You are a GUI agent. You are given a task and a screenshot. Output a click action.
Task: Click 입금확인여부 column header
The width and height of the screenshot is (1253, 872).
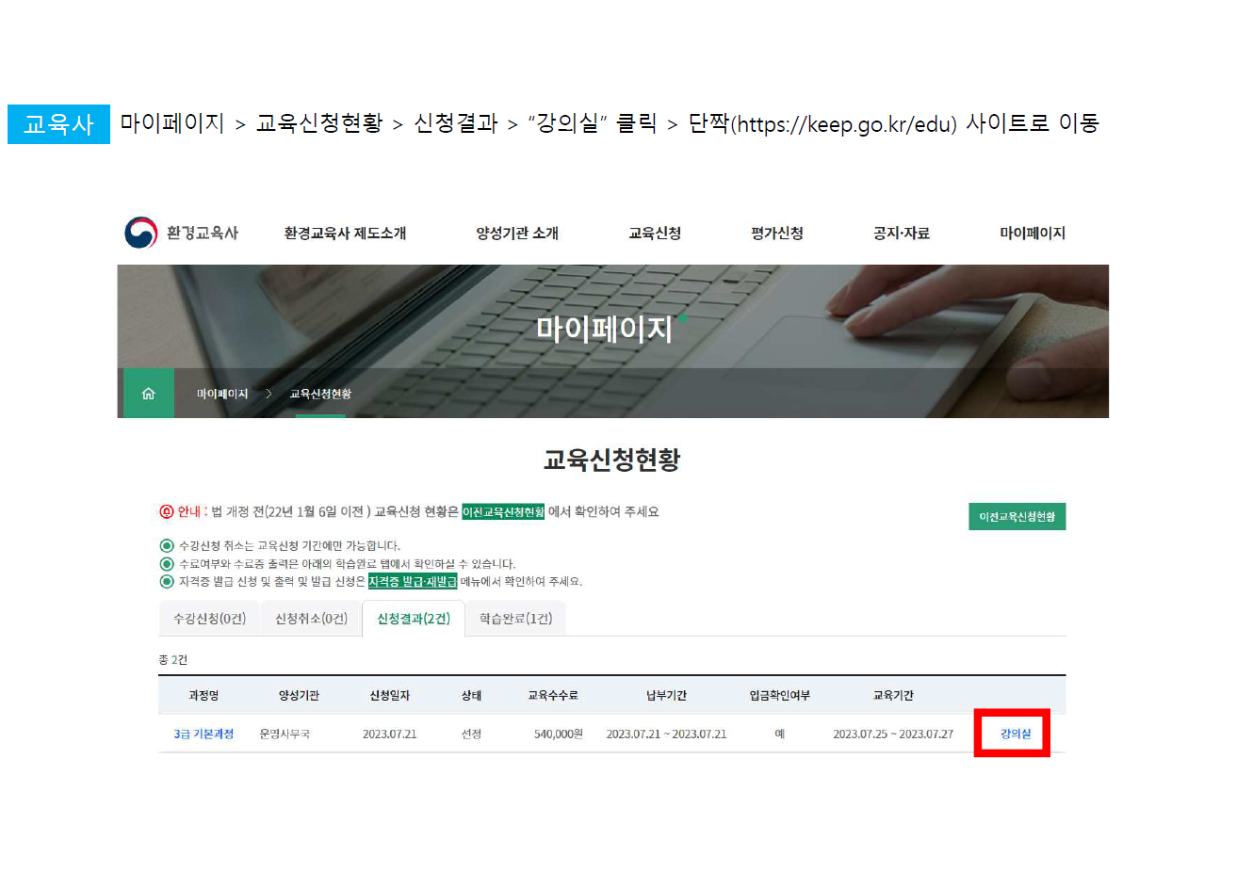click(x=779, y=695)
